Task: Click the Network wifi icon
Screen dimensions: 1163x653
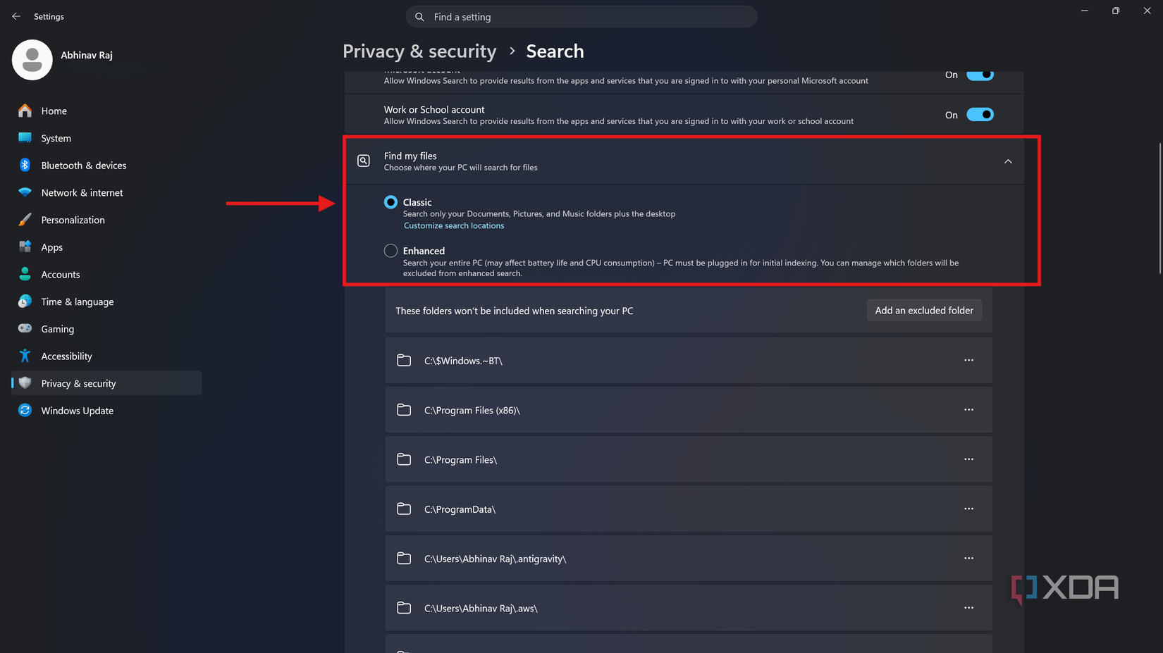Action: (x=25, y=192)
